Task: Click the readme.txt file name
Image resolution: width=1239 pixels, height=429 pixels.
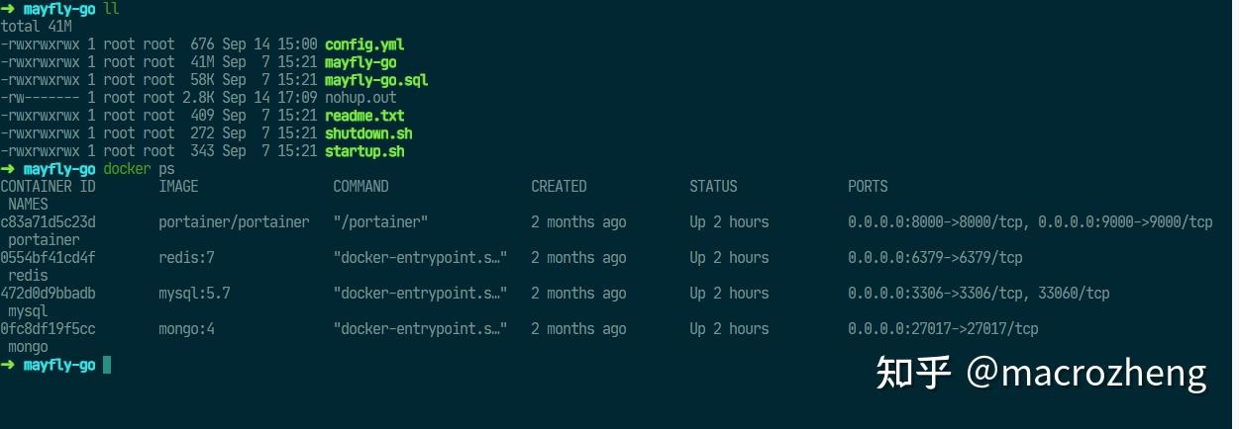Action: coord(364,116)
